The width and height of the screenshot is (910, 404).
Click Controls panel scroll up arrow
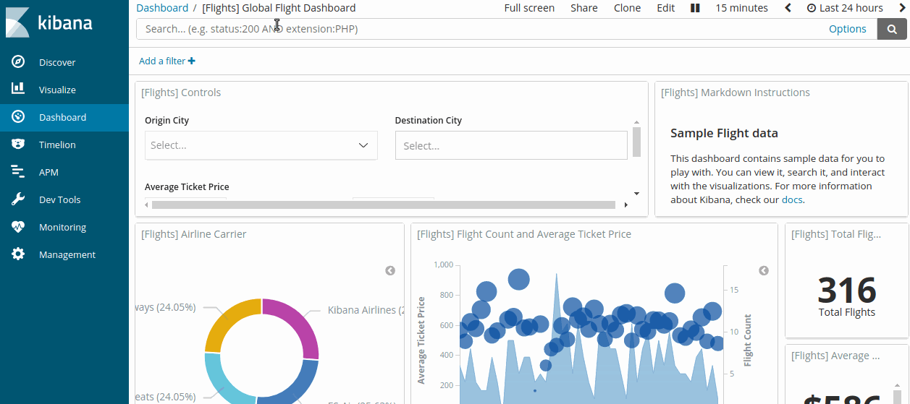pyautogui.click(x=637, y=122)
